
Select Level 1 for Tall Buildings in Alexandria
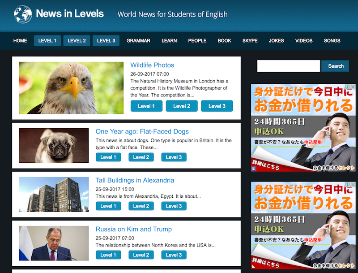click(108, 206)
